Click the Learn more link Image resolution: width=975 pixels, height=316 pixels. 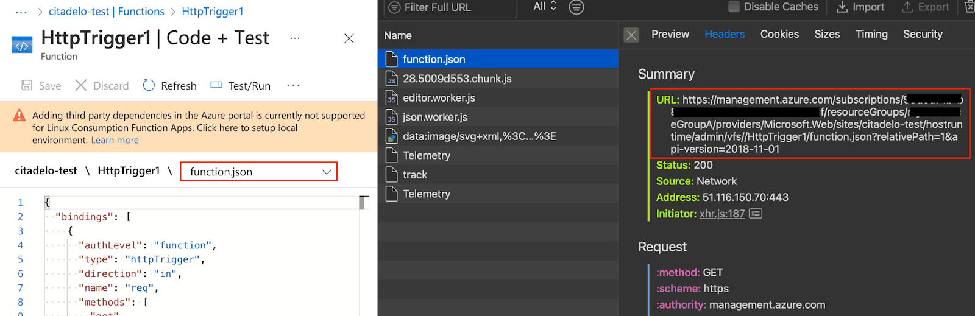pos(115,140)
